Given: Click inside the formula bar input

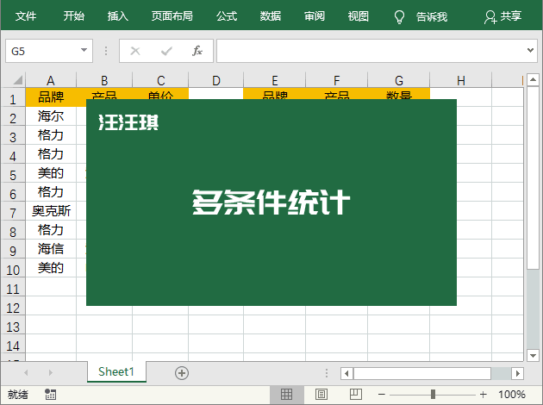Looking at the screenshot, I should pos(371,51).
